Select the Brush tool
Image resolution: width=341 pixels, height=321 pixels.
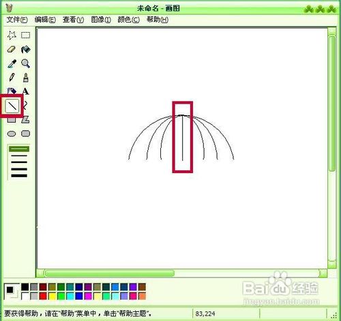click(25, 78)
